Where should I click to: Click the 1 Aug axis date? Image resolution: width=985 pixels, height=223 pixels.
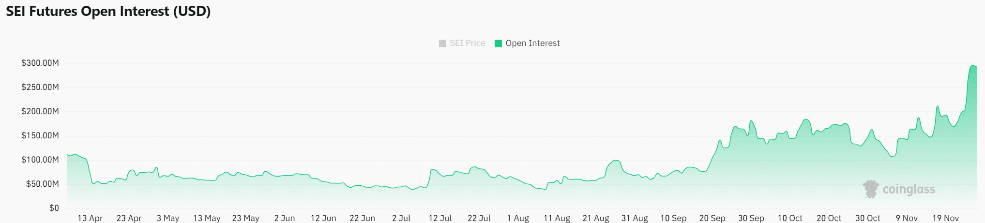(x=518, y=218)
